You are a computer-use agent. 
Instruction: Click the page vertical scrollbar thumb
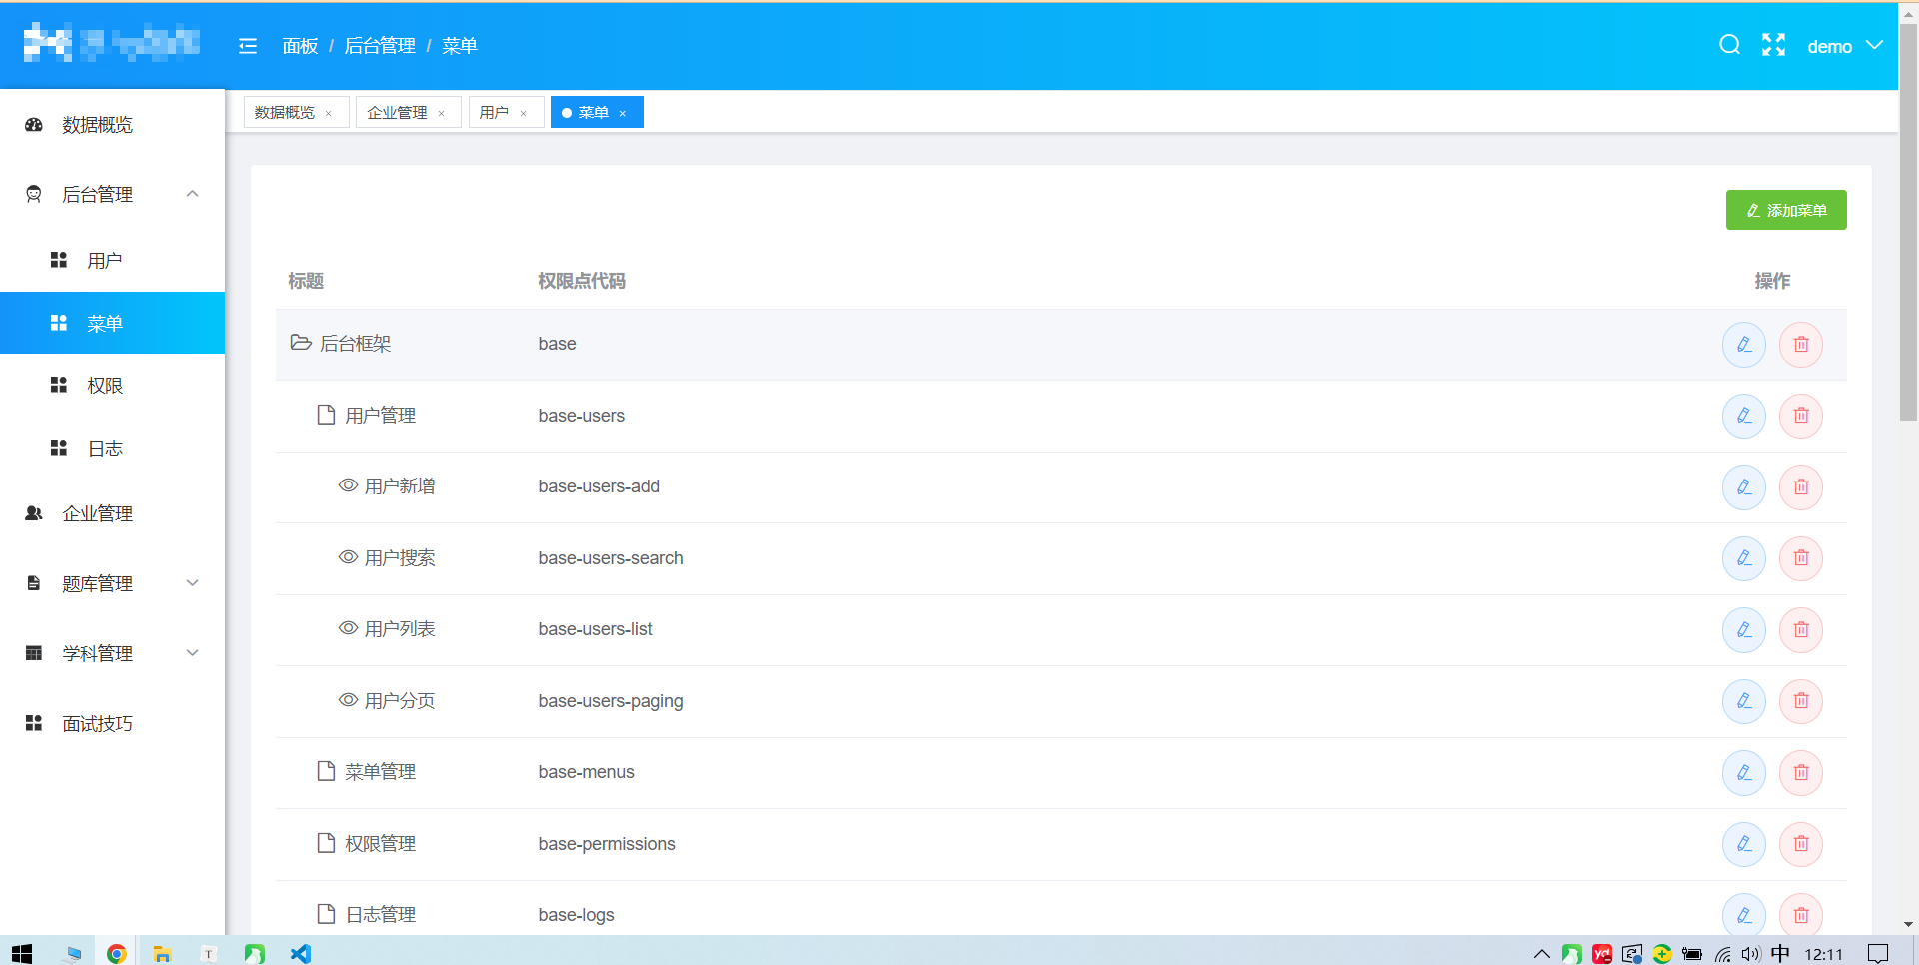click(1908, 222)
